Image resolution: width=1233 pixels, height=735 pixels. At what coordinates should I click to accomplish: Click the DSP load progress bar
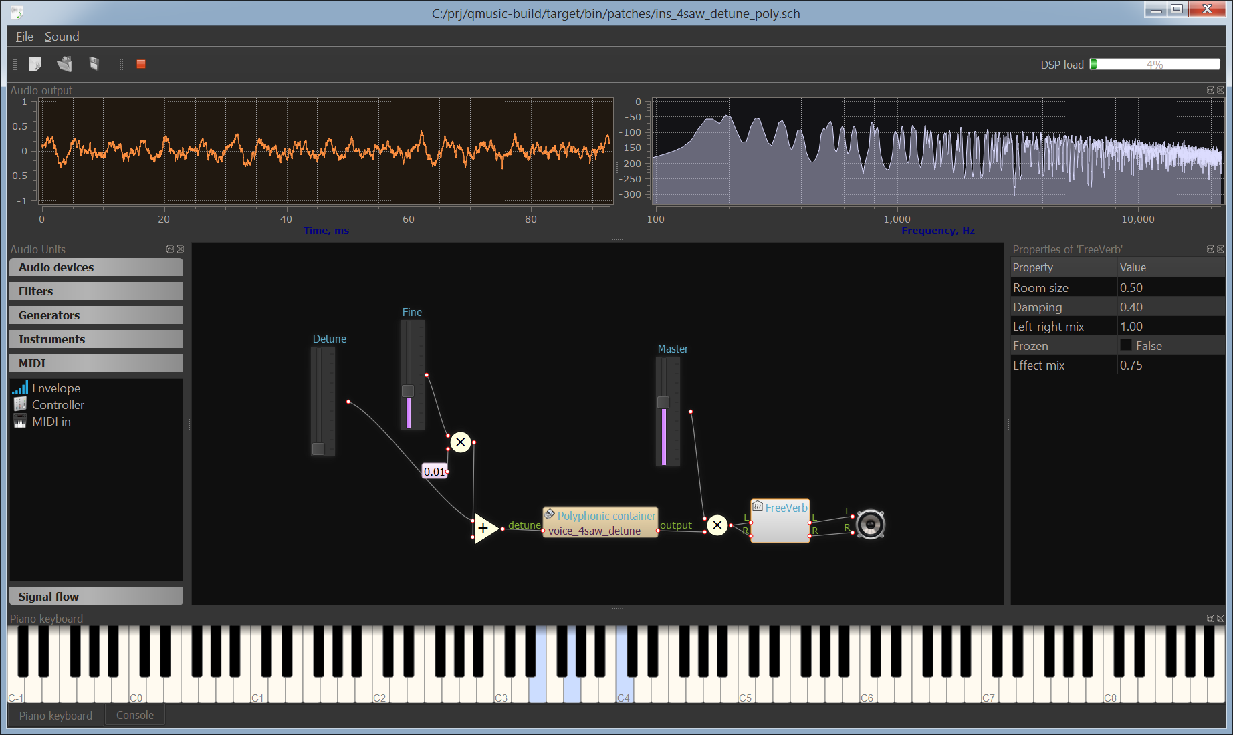click(1155, 64)
